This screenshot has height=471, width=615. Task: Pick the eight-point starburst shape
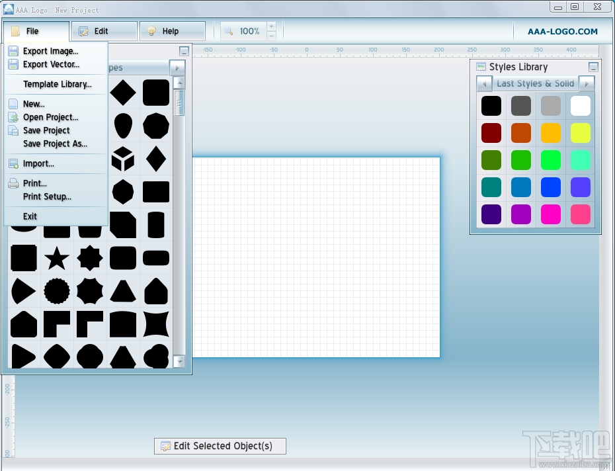90,258
